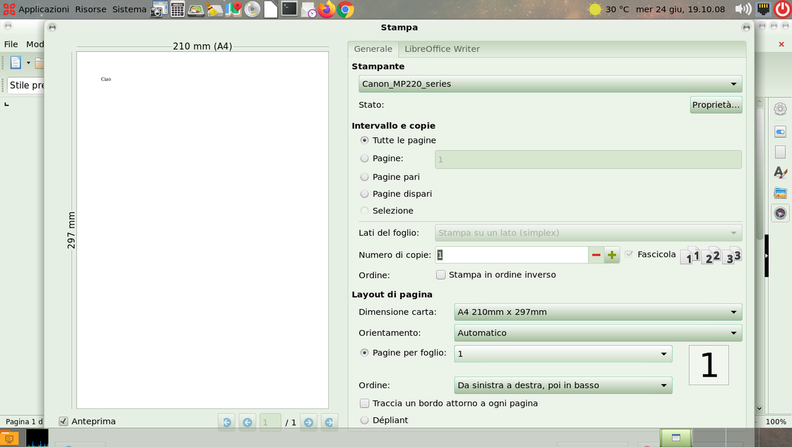Launch the screenshot tool from panel
Image resolution: width=792 pixels, height=447 pixels.
pos(160,9)
